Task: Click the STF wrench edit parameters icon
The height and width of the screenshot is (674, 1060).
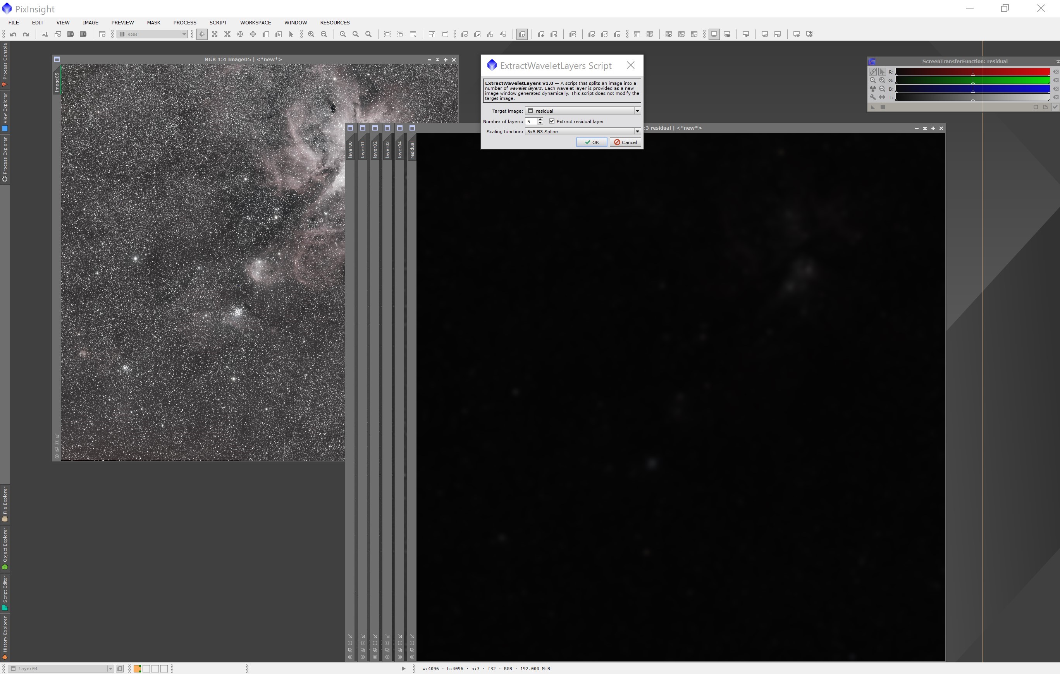Action: pyautogui.click(x=872, y=97)
